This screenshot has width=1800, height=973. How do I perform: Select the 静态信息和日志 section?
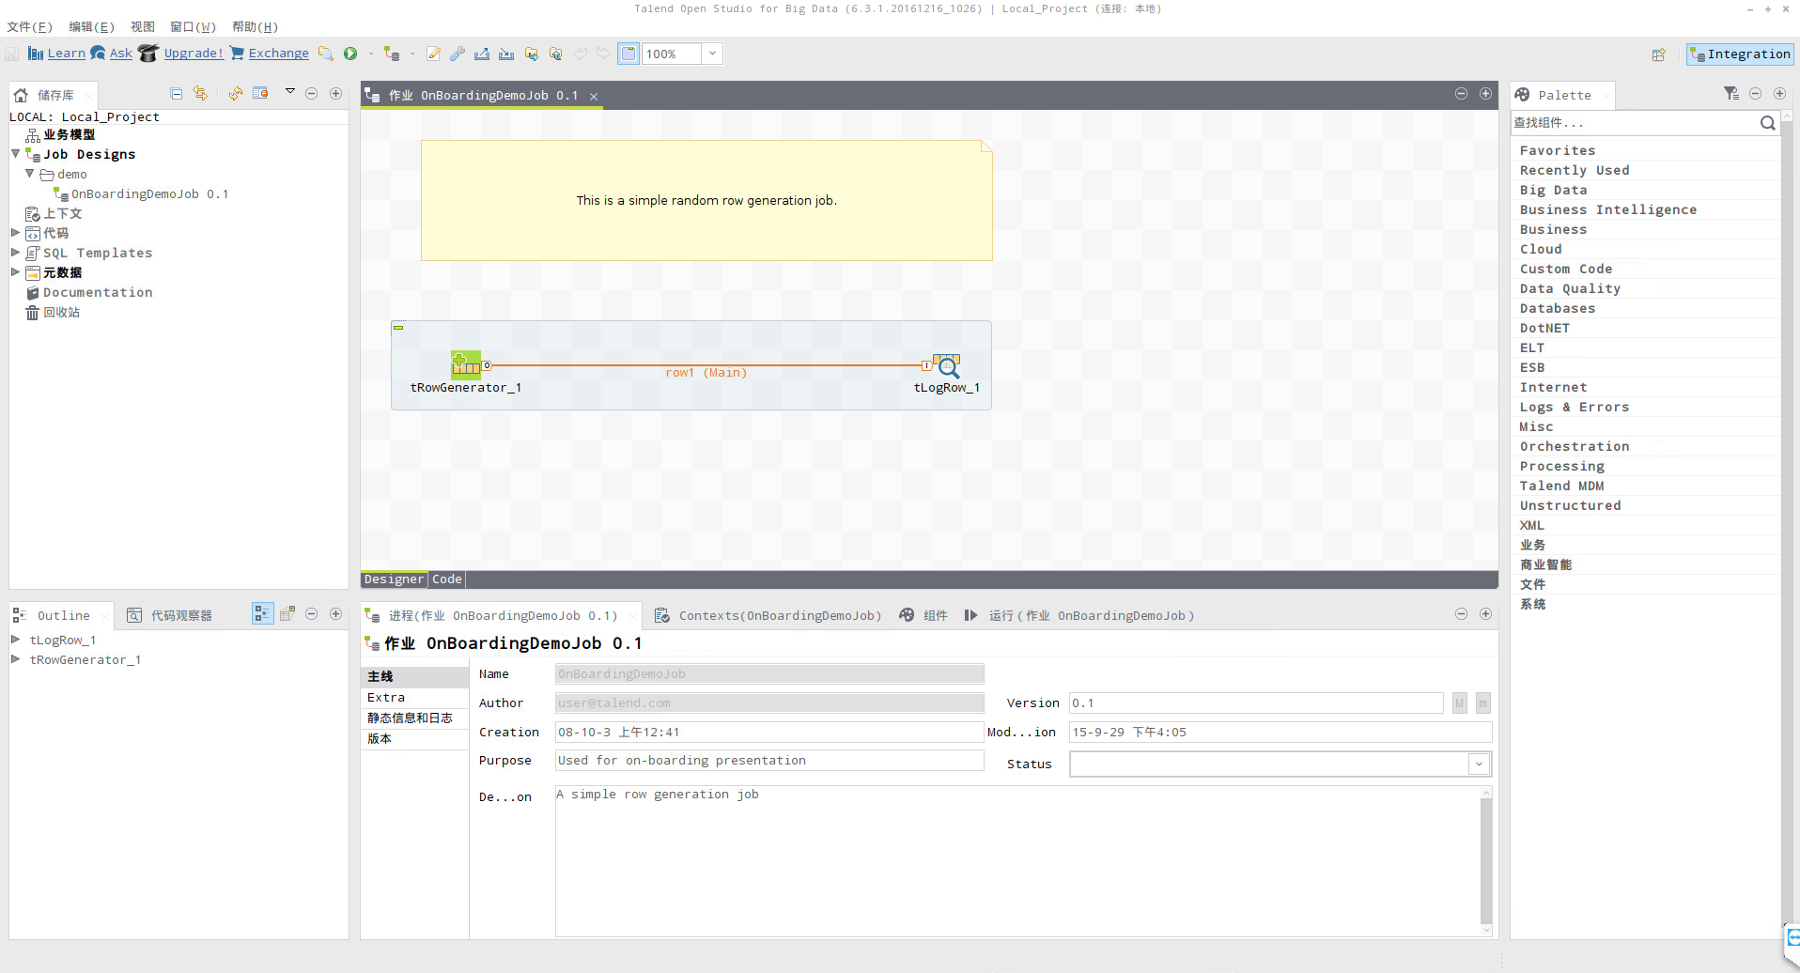pos(414,718)
